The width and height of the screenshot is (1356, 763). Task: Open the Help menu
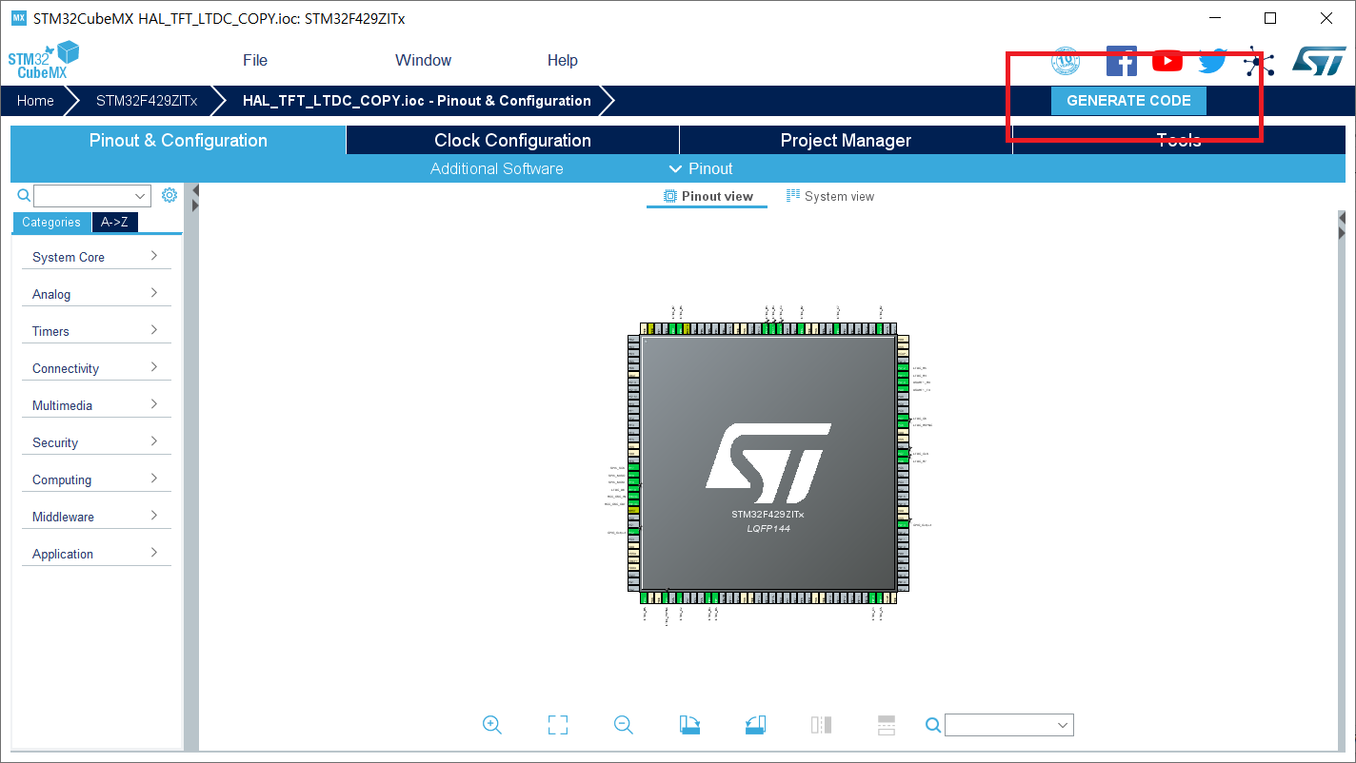point(563,60)
